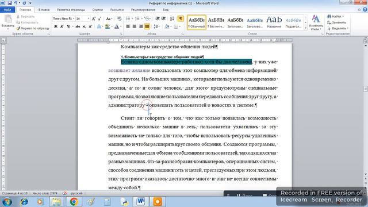Open Word Help question mark icon
Screen dimensions: 368x207
tap(365, 10)
